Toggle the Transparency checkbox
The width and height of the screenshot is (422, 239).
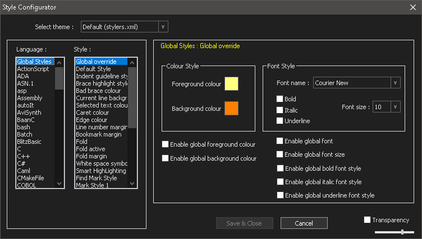click(367, 219)
